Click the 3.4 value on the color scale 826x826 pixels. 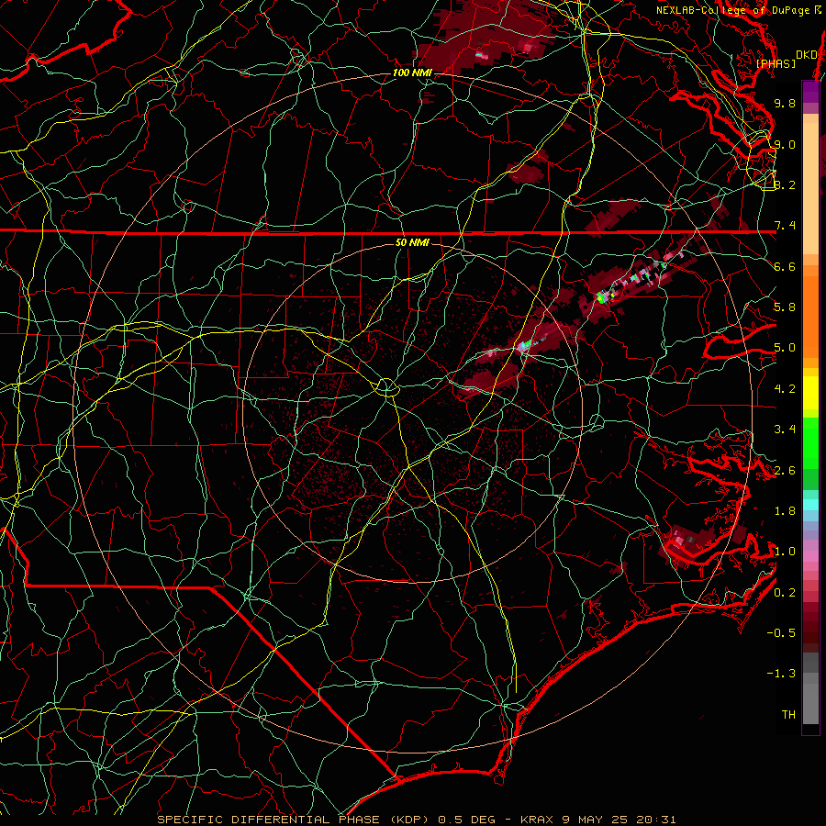pos(785,430)
